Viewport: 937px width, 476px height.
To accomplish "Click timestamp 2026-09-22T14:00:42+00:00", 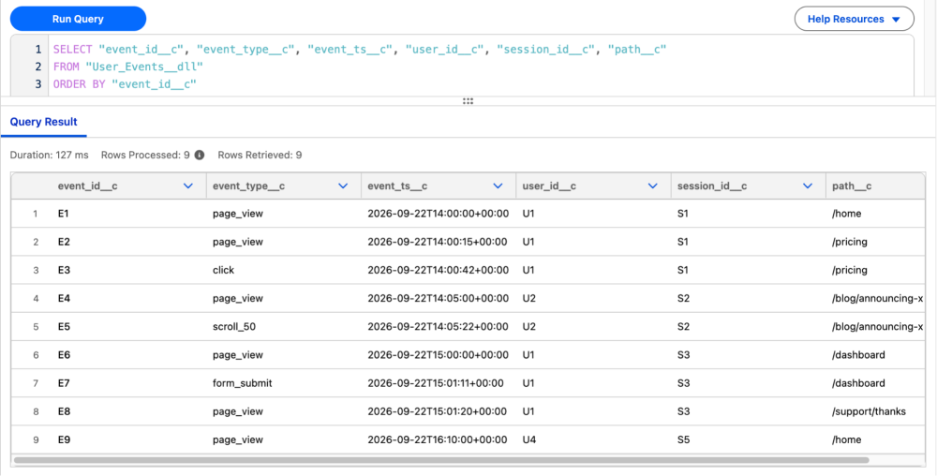I will pyautogui.click(x=438, y=270).
